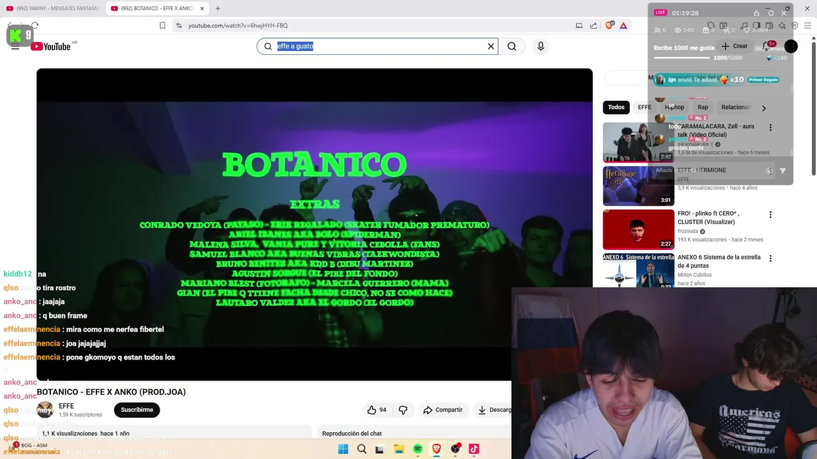Open the TikTok taskbar app
The image size is (817, 459).
click(x=474, y=449)
